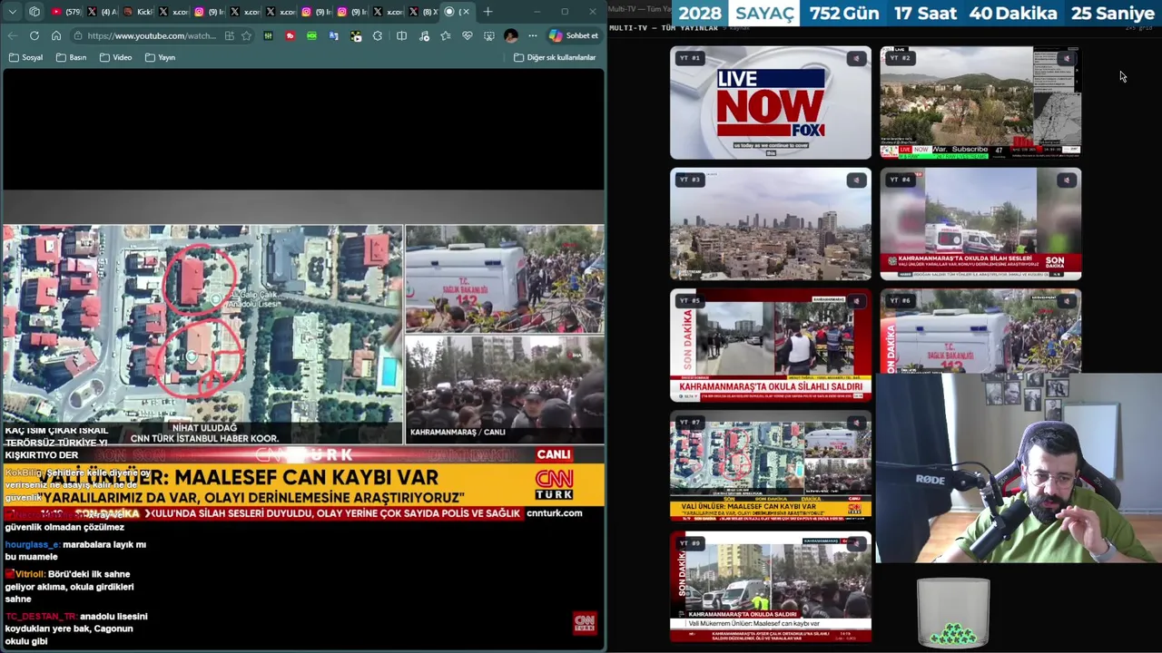Open the browser home page

tap(56, 35)
